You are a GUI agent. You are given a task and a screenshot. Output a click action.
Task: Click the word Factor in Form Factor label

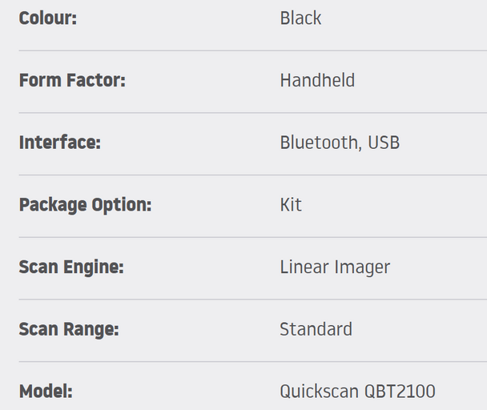point(96,80)
